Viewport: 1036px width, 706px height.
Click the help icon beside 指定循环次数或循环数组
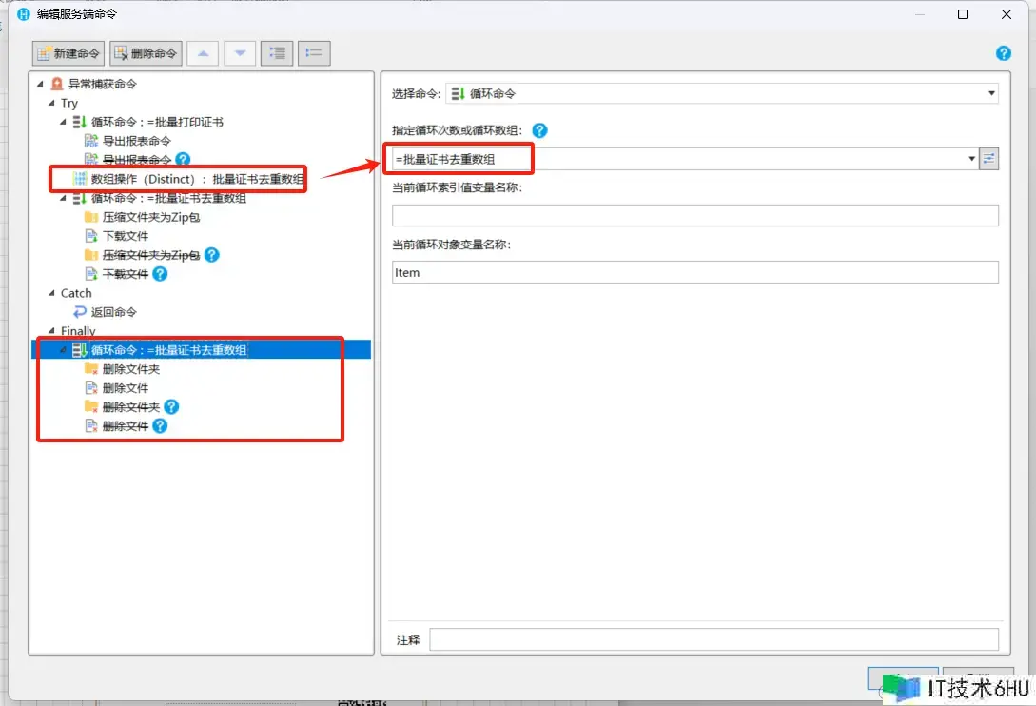(x=540, y=131)
